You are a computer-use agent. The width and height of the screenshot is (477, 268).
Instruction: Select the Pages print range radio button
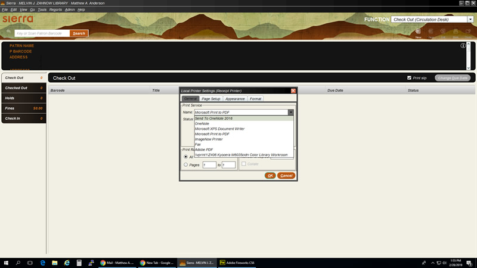pos(185,165)
